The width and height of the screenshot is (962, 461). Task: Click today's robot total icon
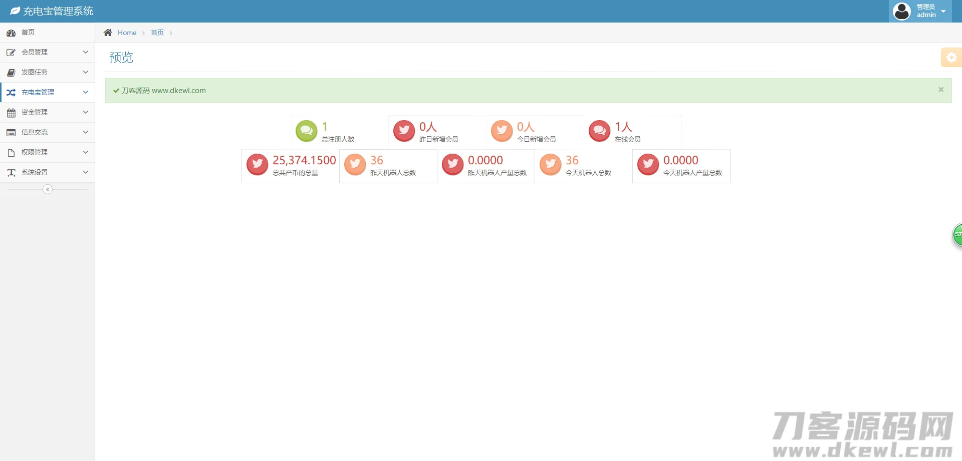[x=550, y=164]
